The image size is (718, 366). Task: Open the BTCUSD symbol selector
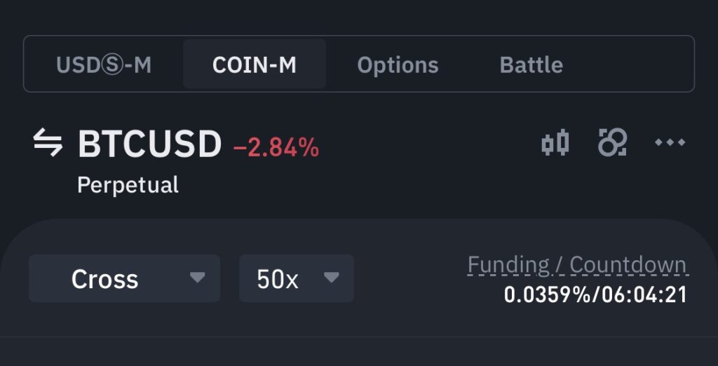[150, 144]
